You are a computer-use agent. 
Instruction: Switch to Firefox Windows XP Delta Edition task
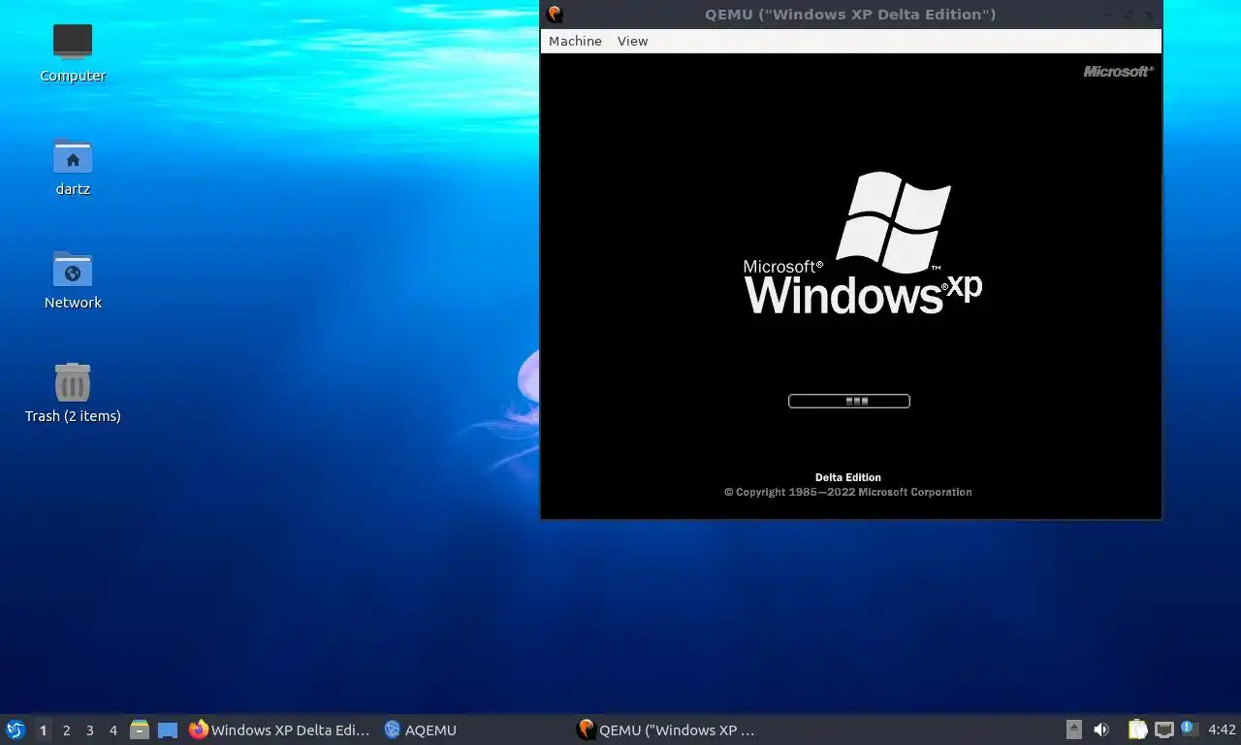pos(280,729)
